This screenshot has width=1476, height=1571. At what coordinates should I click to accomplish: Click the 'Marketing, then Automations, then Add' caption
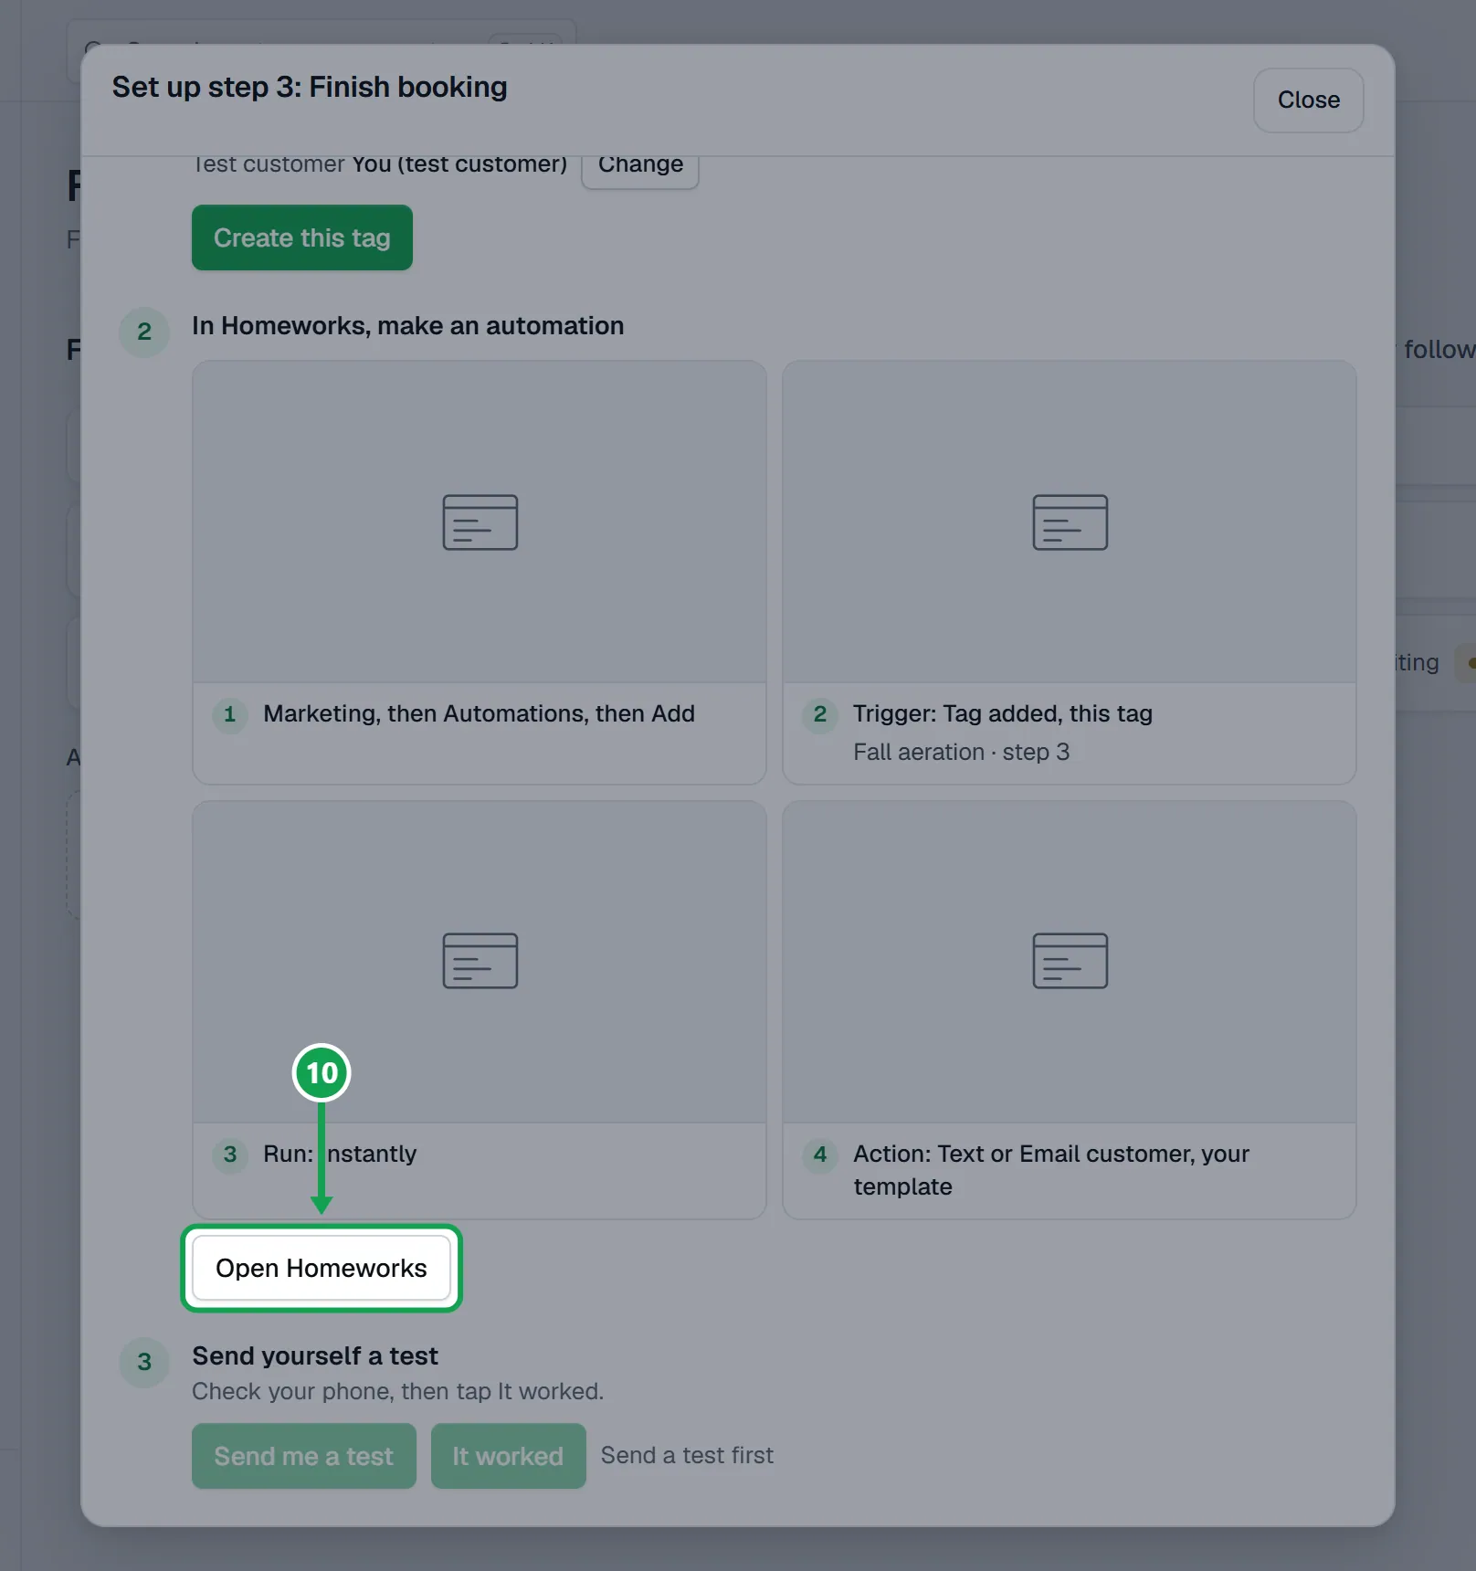click(480, 713)
